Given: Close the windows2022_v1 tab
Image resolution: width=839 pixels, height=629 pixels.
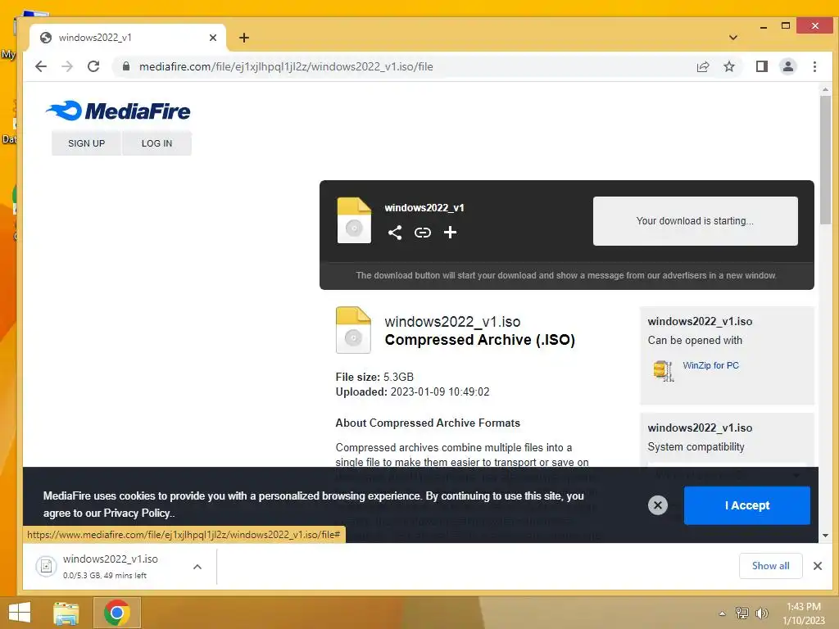Looking at the screenshot, I should [x=213, y=38].
